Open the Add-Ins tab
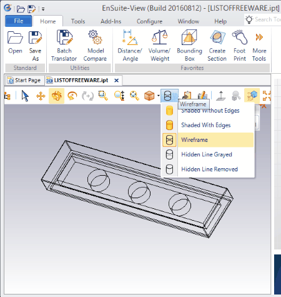 (x=111, y=21)
